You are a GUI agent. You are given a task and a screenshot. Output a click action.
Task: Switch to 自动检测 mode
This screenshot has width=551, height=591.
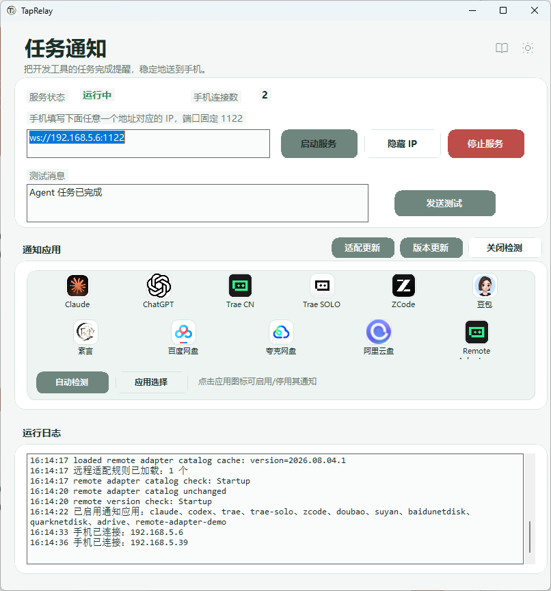pos(72,382)
